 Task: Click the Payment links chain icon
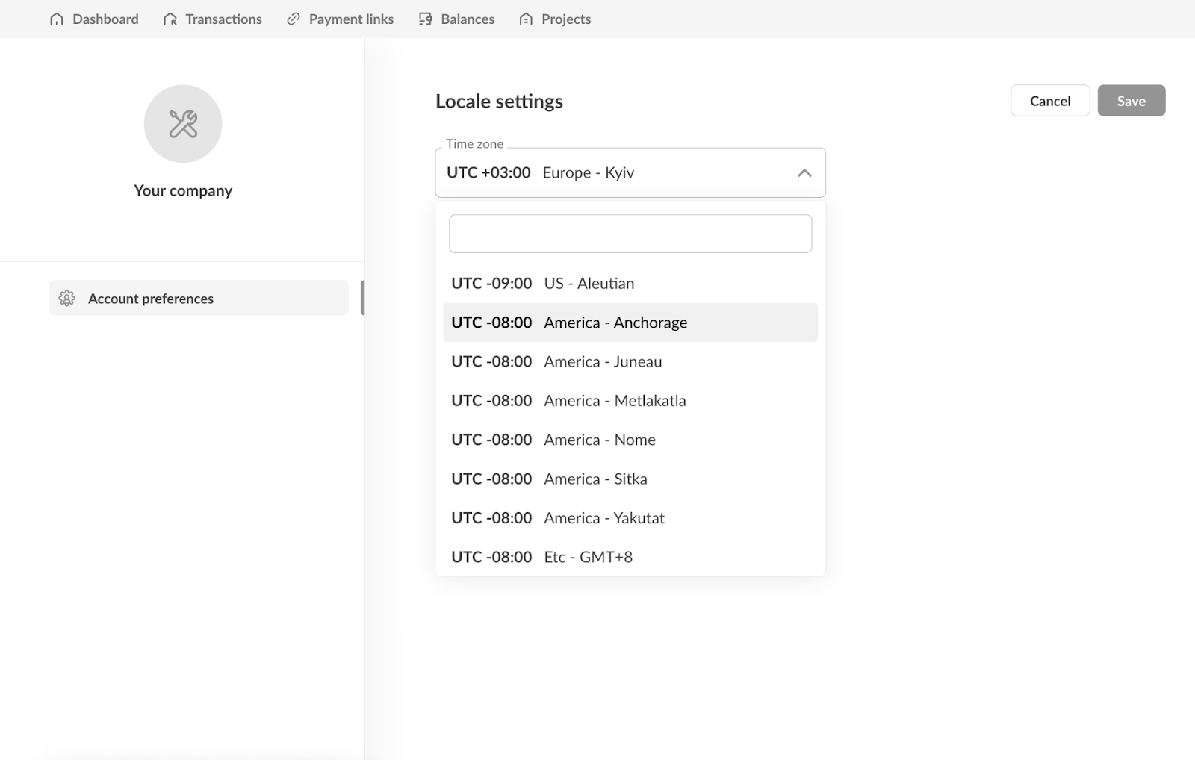pos(294,19)
